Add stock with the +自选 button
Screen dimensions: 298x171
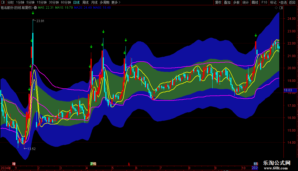pyautogui.click(x=283, y=2)
